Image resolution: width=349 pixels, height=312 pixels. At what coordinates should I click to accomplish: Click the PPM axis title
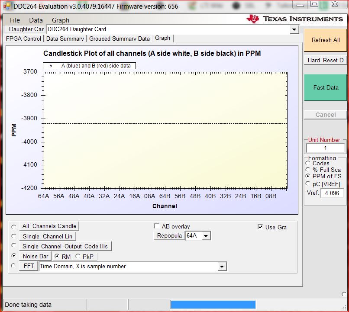(14, 130)
